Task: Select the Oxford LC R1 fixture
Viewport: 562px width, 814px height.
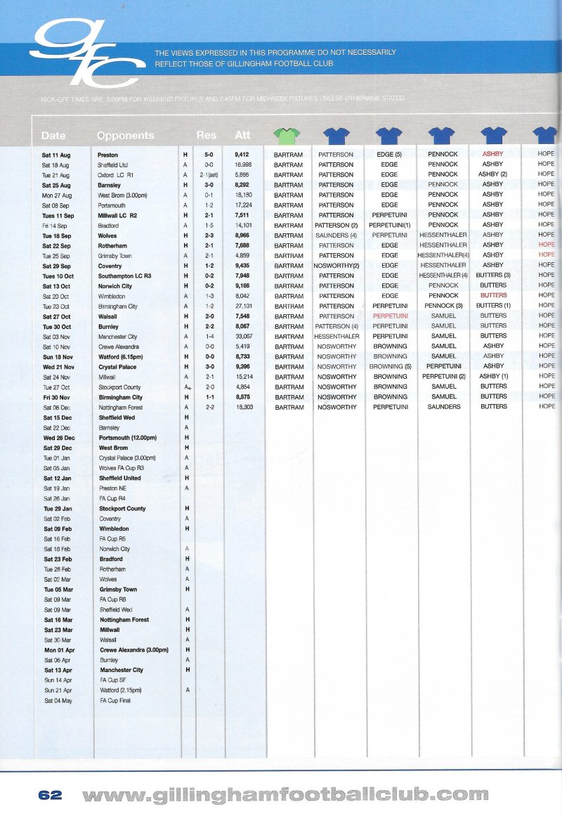Action: [x=115, y=175]
